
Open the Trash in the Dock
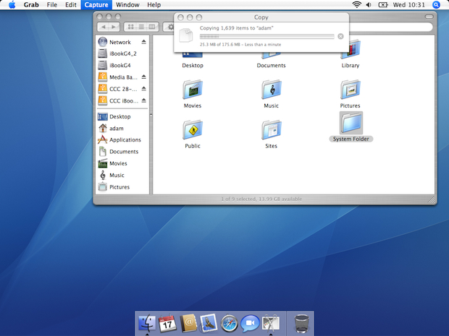301,323
